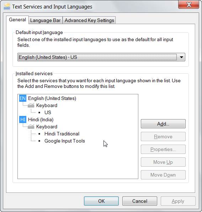Click the Add... button
The height and width of the screenshot is (212, 202).
coord(163,124)
